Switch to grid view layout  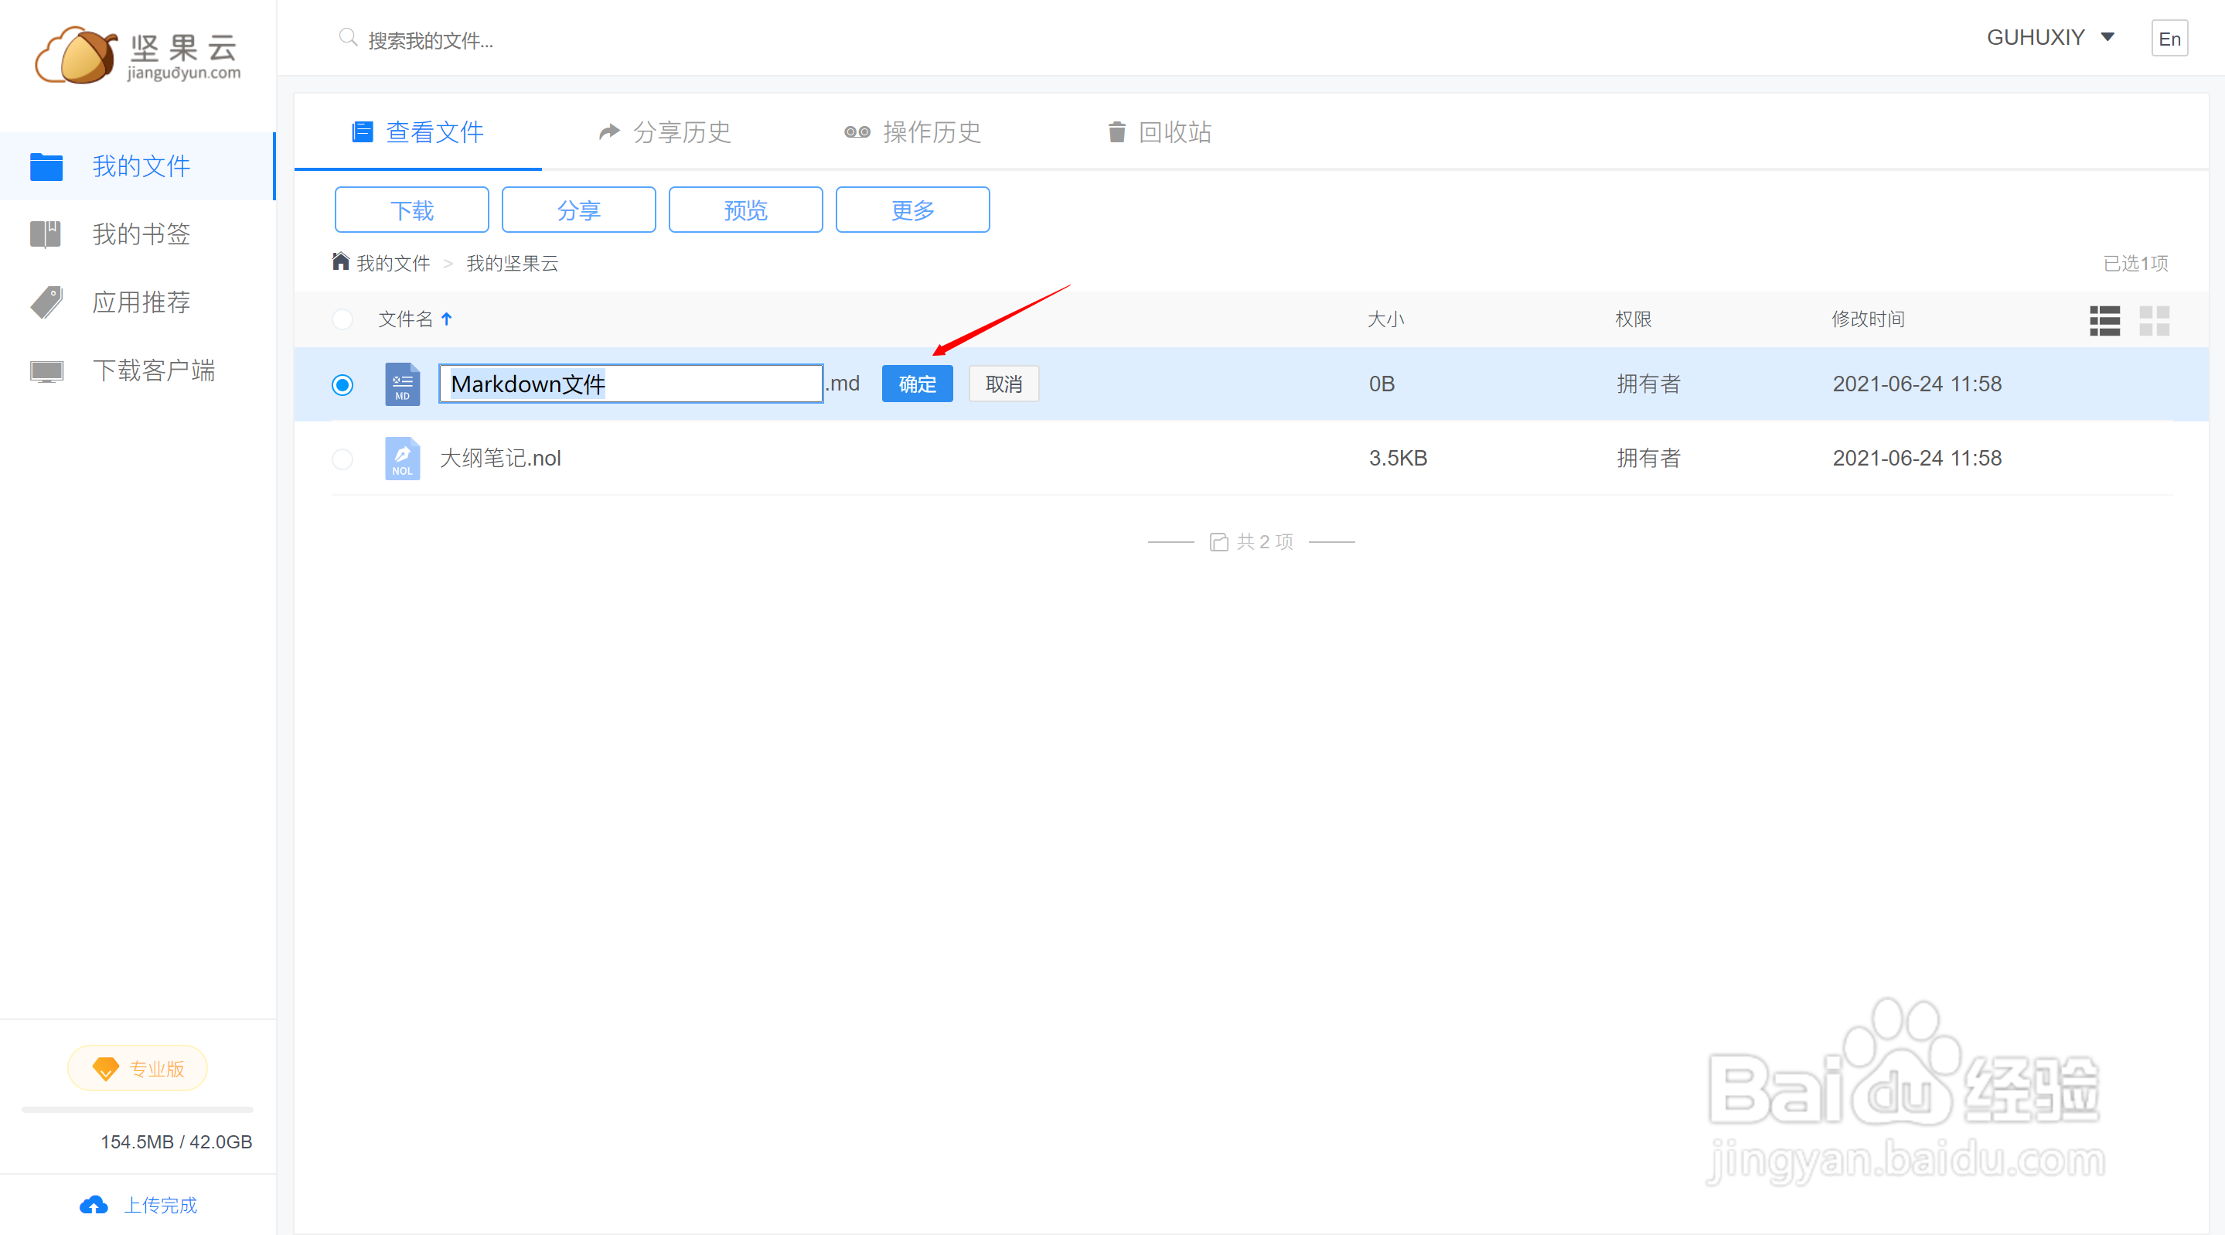[2154, 321]
